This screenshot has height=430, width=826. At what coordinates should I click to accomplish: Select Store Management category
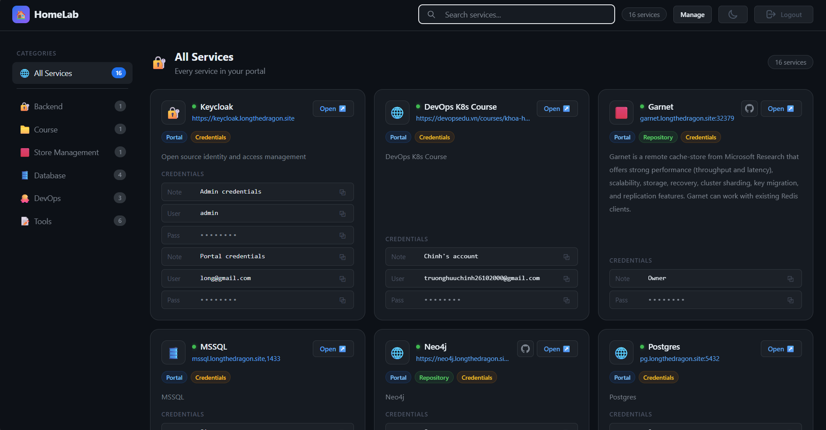click(72, 153)
